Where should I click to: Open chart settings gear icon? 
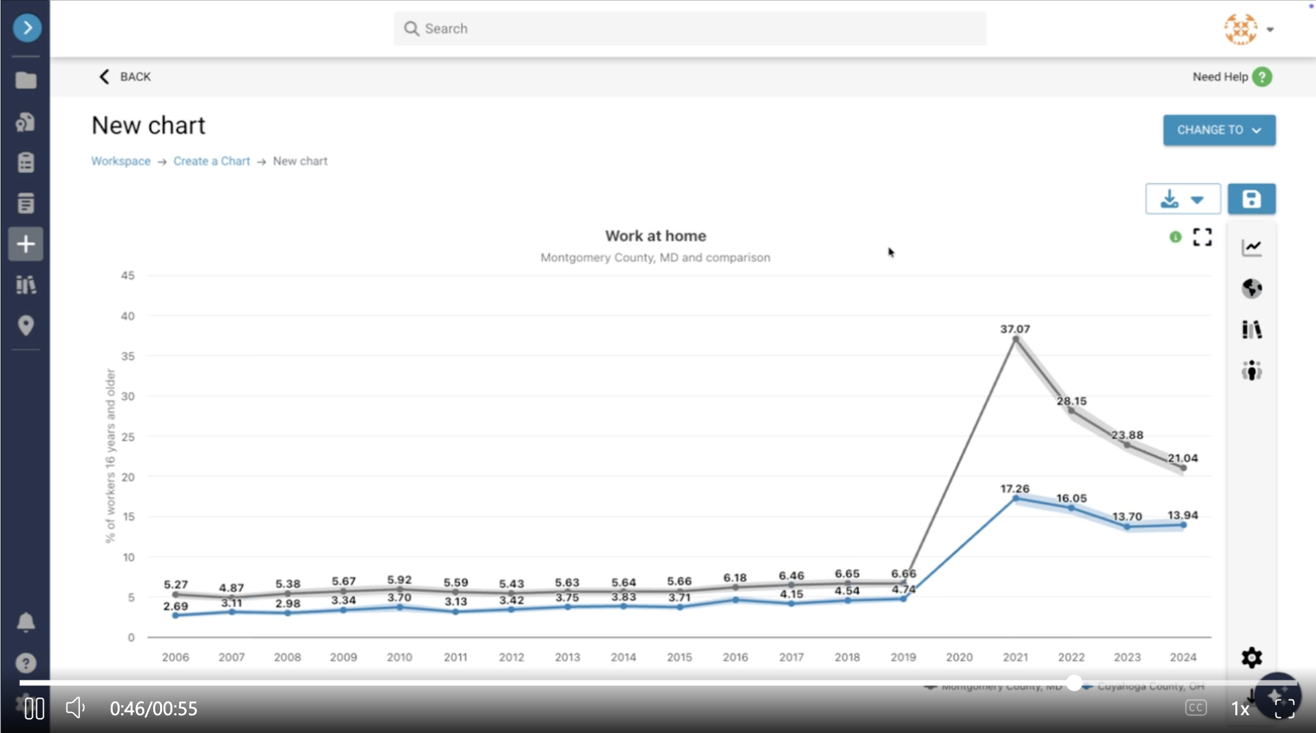1252,658
